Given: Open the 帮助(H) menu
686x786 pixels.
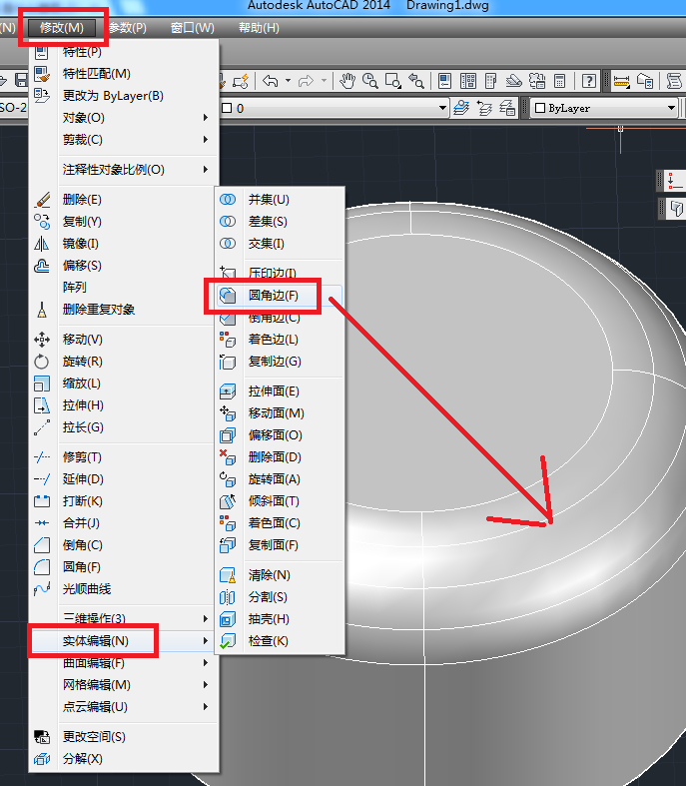Looking at the screenshot, I should tap(259, 28).
